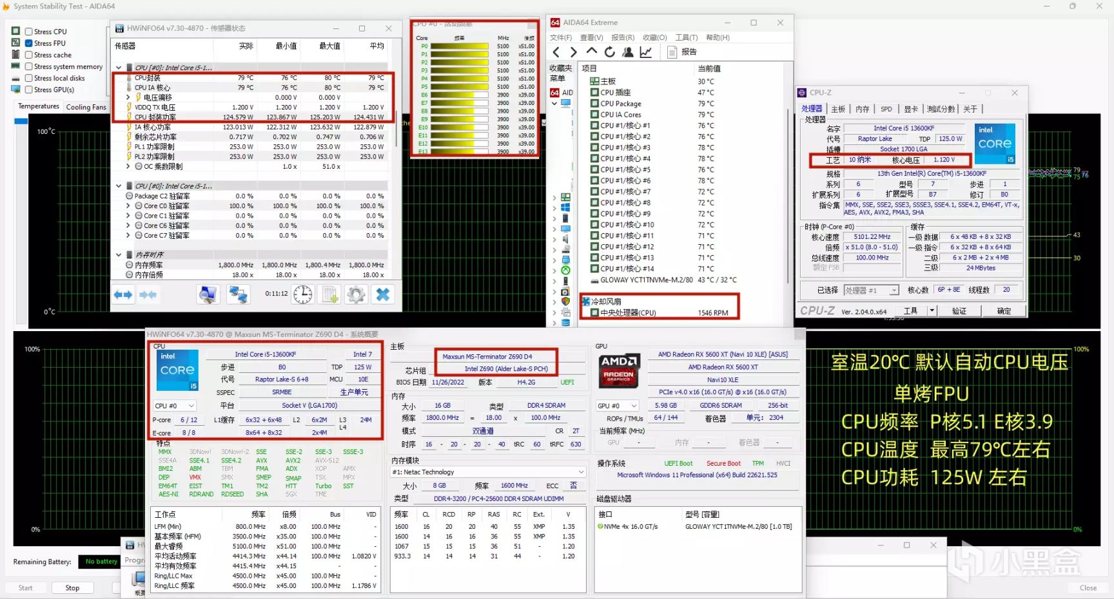Enable the Stress local disks checkbox
Image resolution: width=1114 pixels, height=599 pixels.
[28, 78]
